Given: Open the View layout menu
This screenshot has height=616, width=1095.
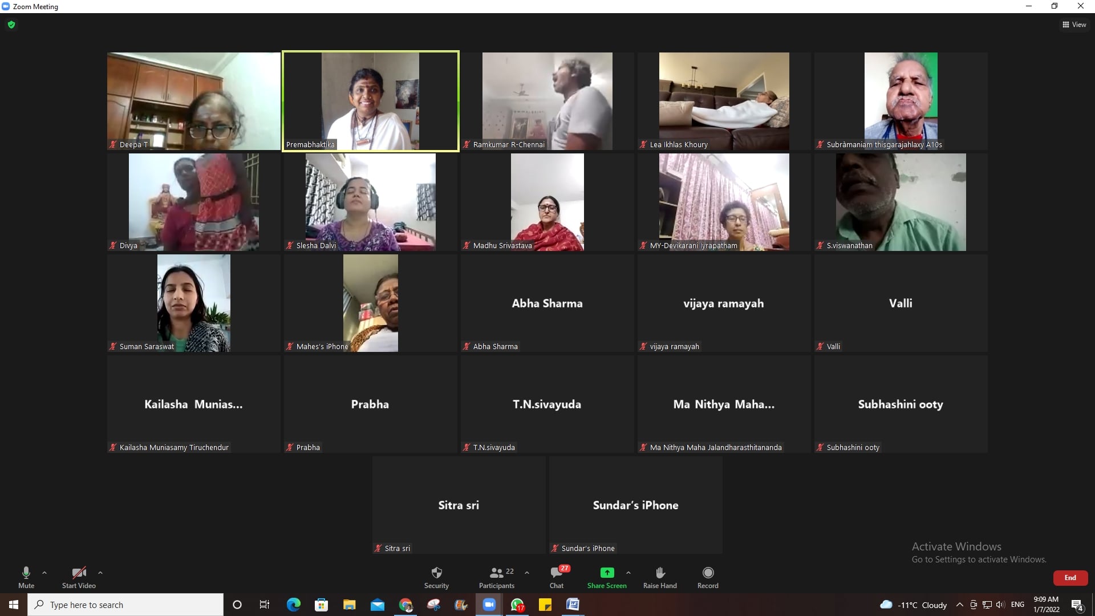Looking at the screenshot, I should coord(1074,25).
